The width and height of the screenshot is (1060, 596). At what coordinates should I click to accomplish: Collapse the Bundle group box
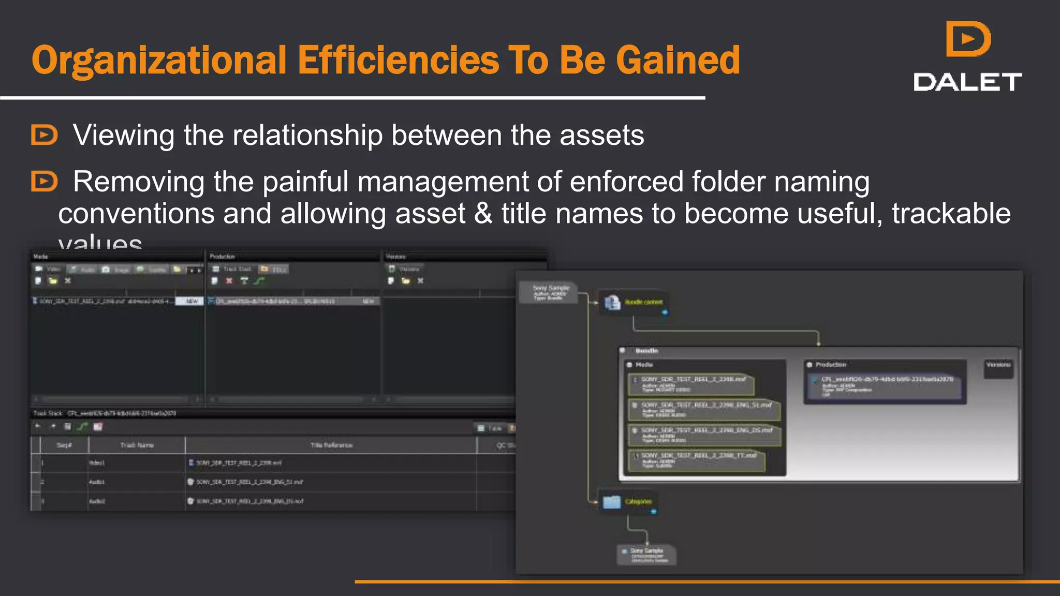[x=623, y=351]
